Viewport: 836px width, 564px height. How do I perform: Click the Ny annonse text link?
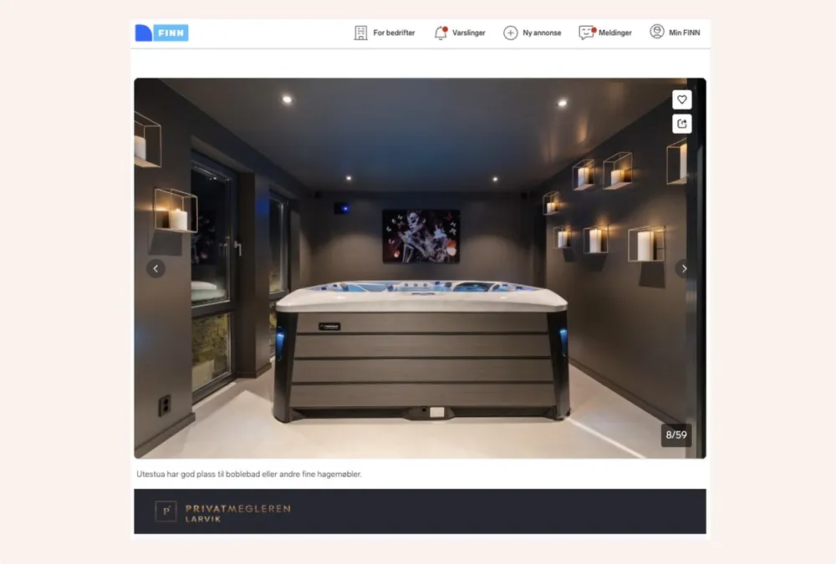pyautogui.click(x=542, y=33)
